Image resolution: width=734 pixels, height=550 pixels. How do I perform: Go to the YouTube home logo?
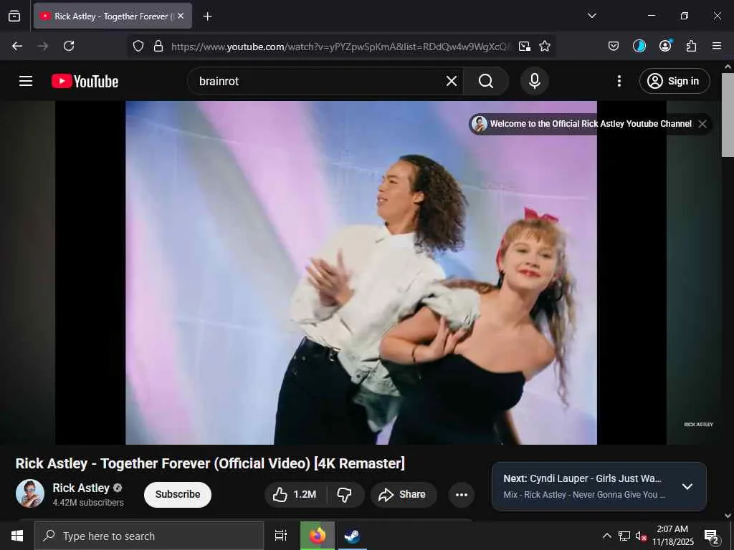click(x=85, y=81)
